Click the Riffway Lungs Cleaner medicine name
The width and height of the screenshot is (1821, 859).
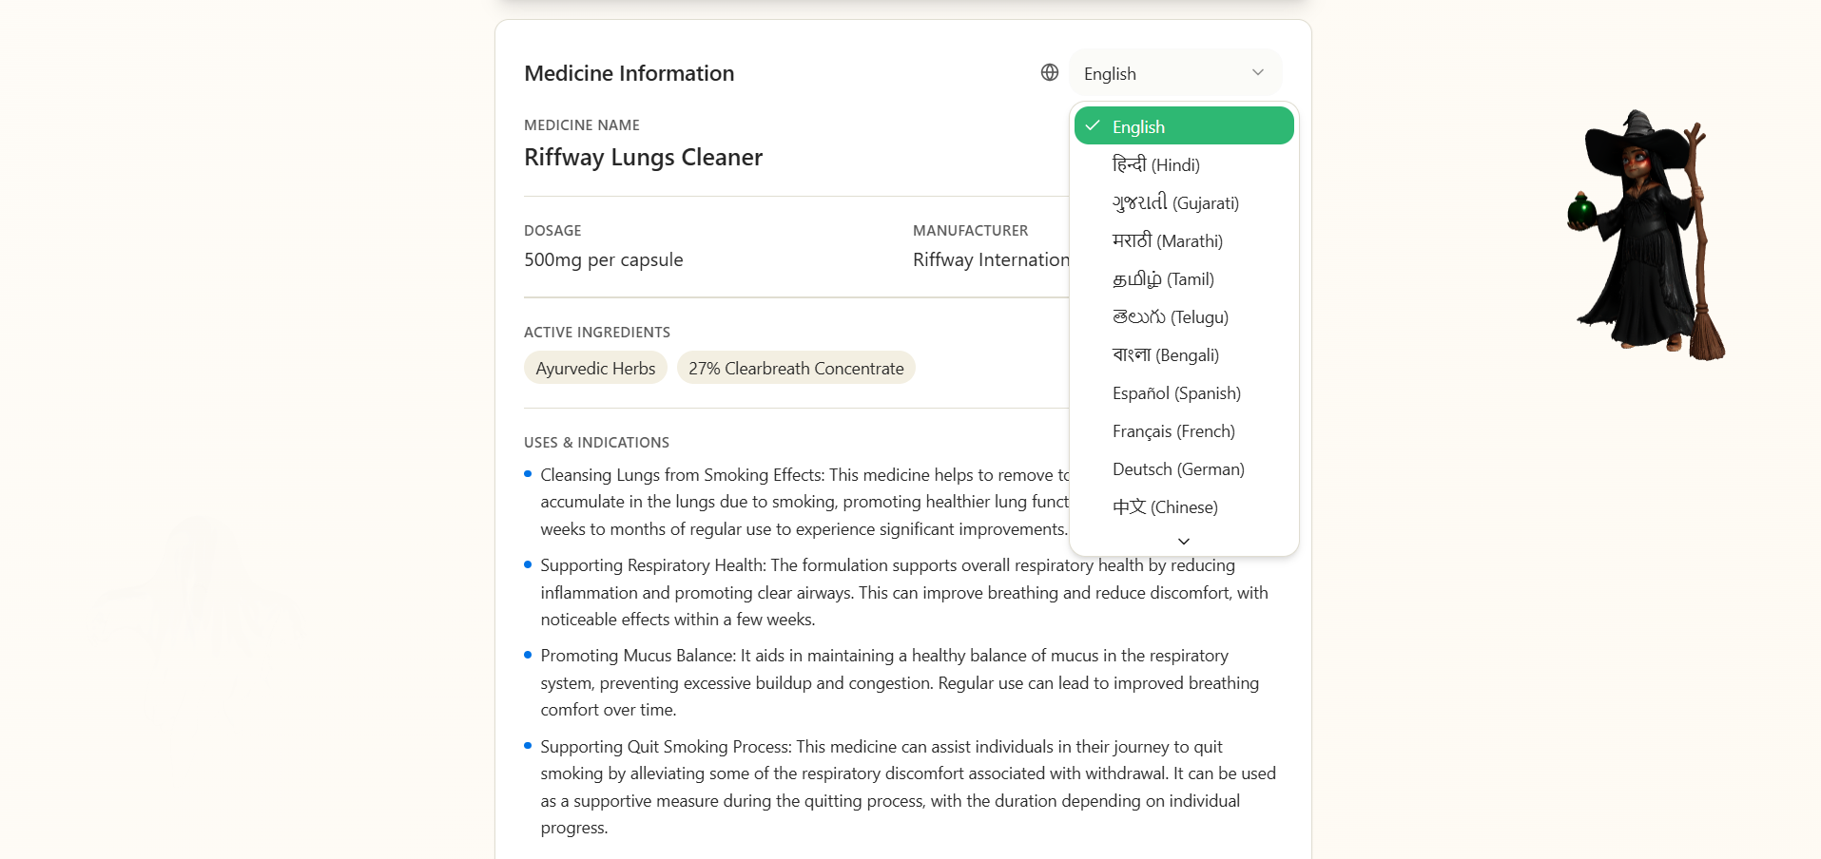[x=643, y=158]
